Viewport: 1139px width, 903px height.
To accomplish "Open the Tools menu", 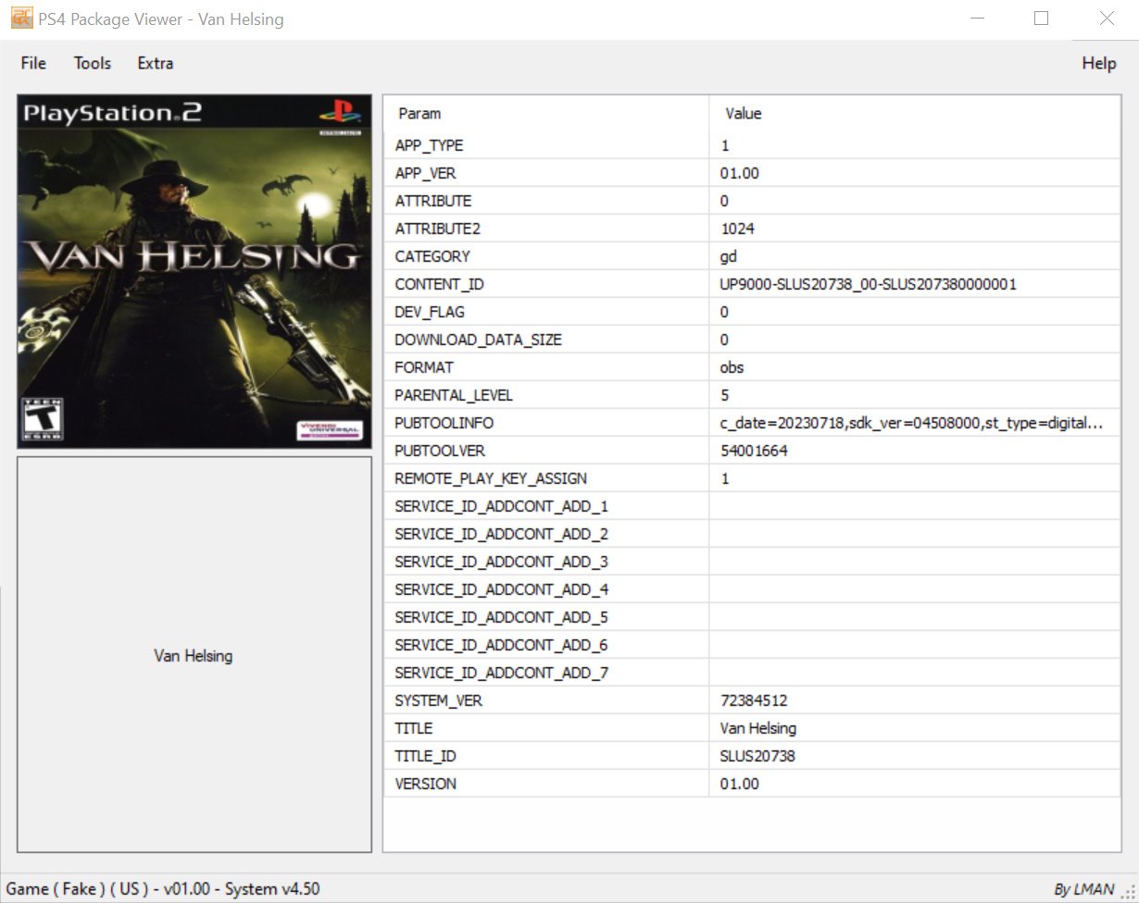I will click(93, 63).
